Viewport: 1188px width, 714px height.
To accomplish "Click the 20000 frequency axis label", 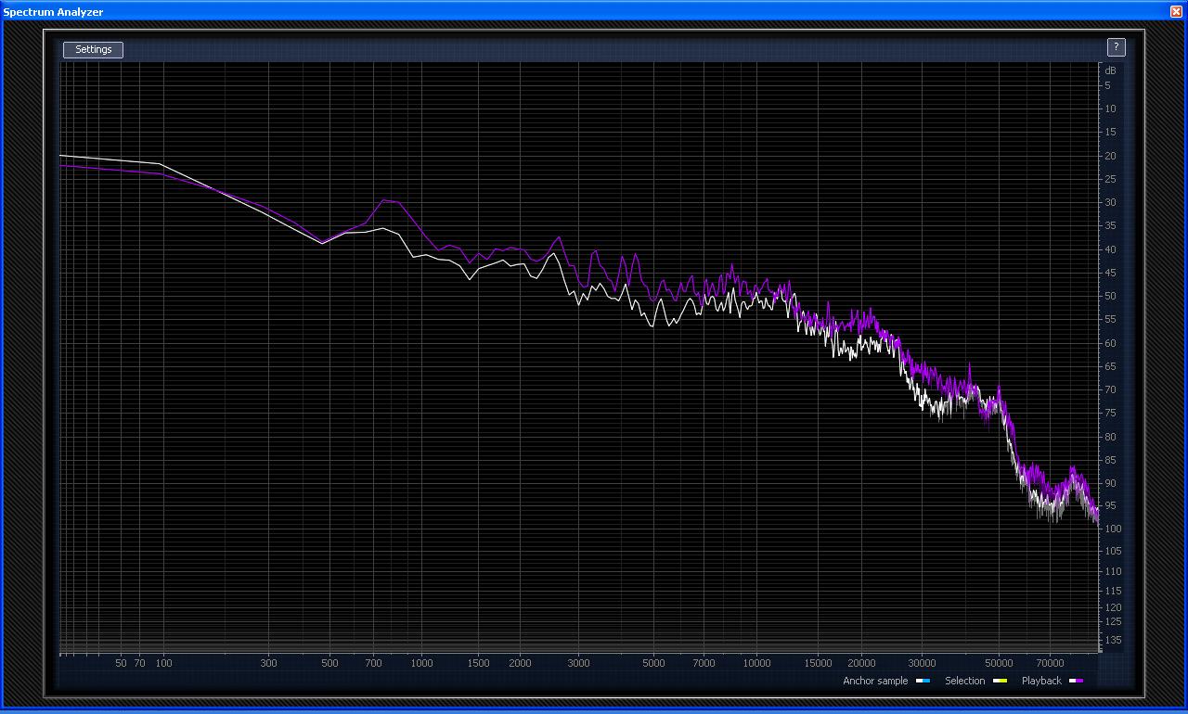I will 861,663.
